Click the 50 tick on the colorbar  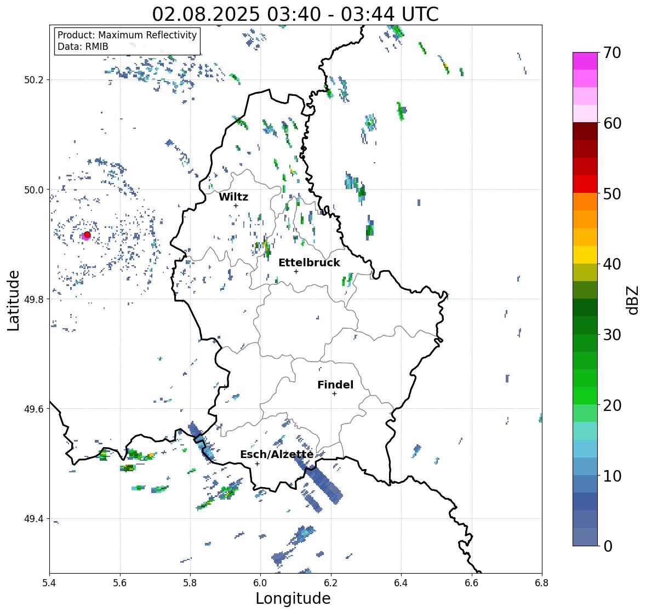click(x=612, y=193)
